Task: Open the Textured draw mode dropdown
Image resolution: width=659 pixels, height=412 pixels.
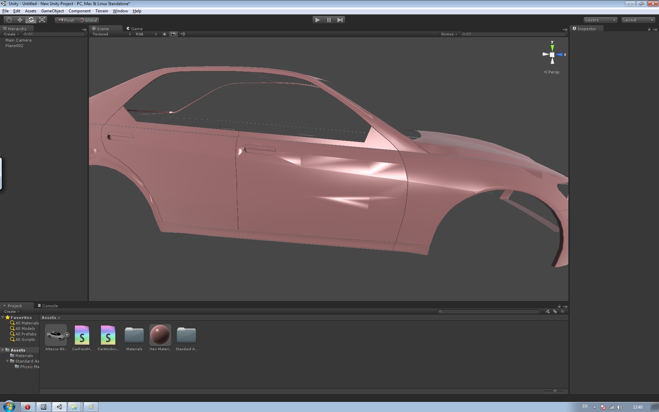Action: coord(111,34)
